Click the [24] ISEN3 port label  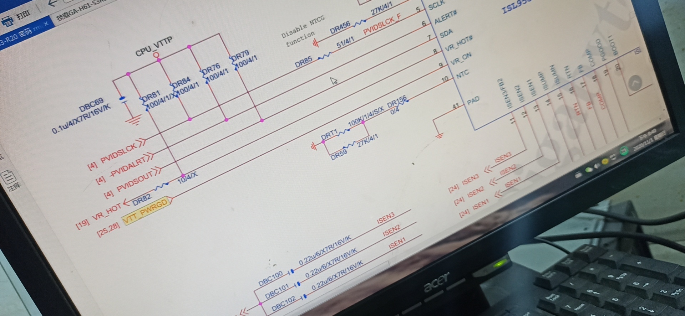click(464, 183)
